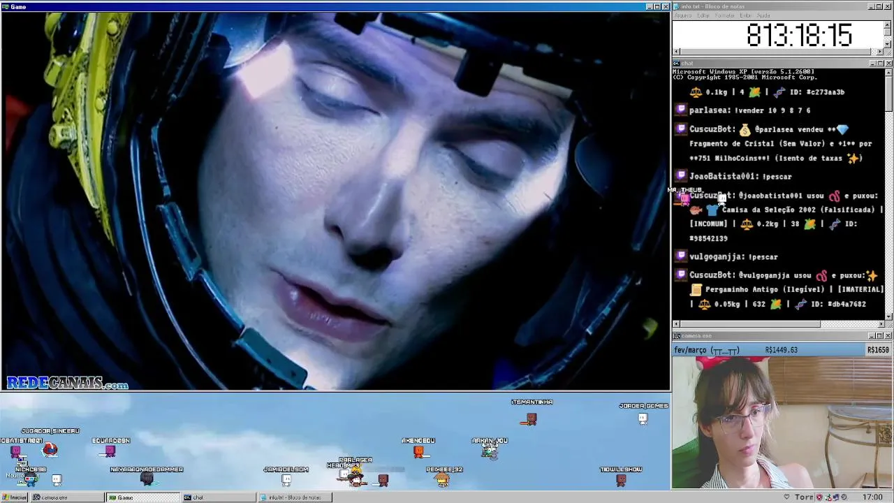This screenshot has width=894, height=503.
Task: Click "!vender 10 9 8 7 6" chat text
Action: 771,110
